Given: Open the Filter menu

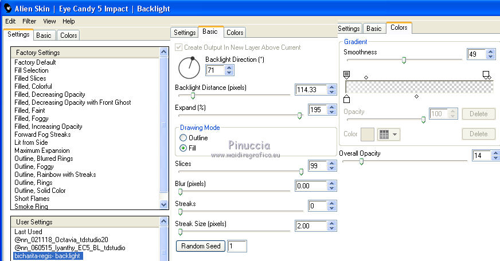Looking at the screenshot, I should (29, 21).
